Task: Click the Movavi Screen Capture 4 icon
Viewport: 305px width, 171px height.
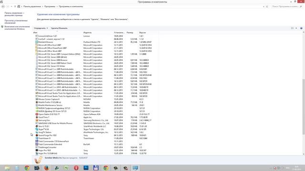Action: coord(37,99)
